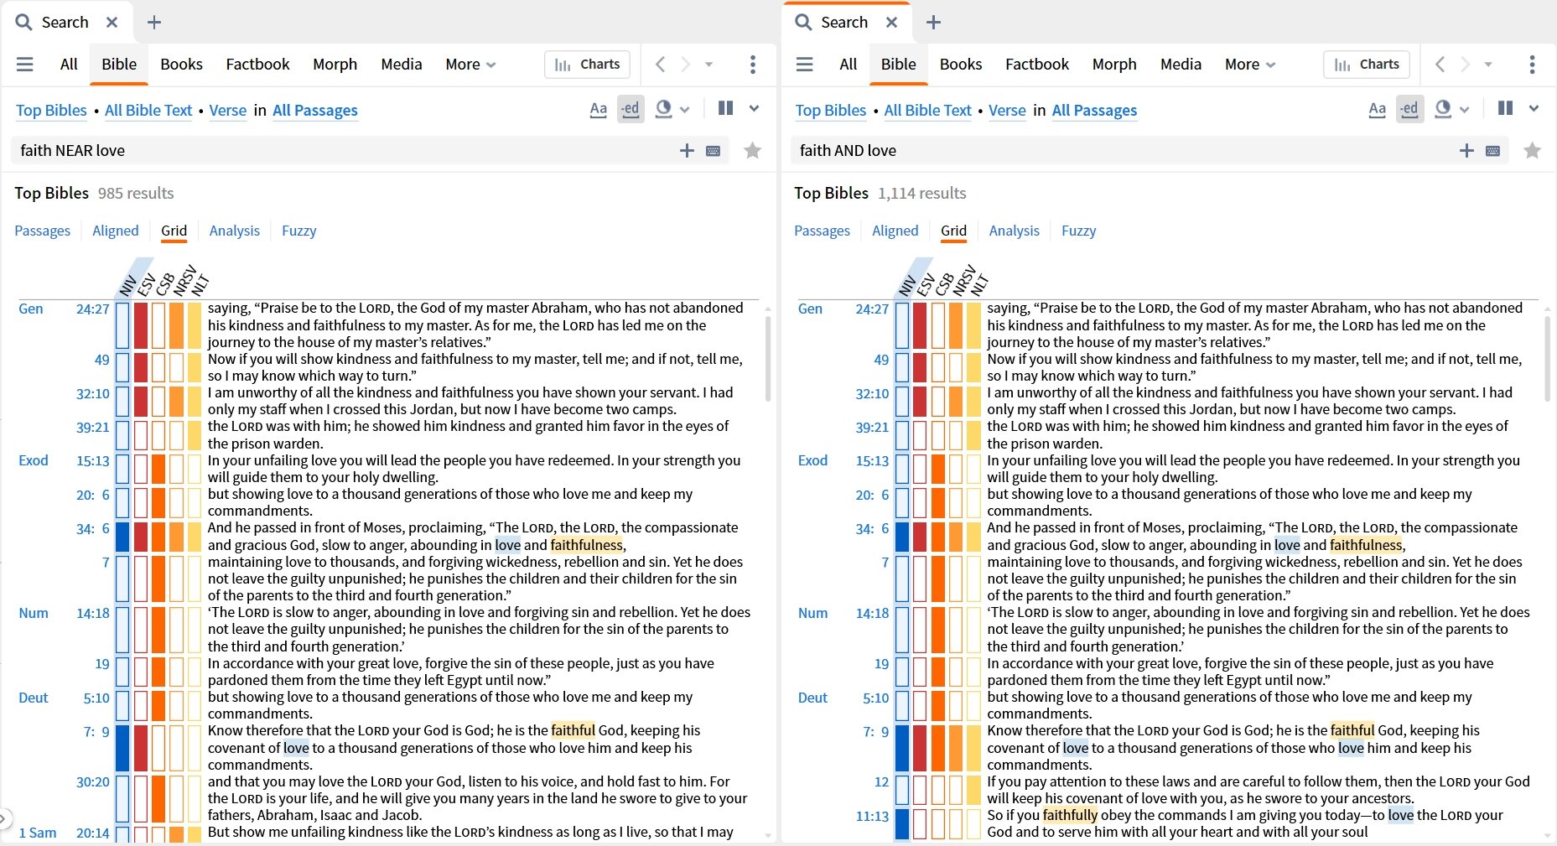Go back in left panel history
The image size is (1557, 846).
pyautogui.click(x=660, y=65)
